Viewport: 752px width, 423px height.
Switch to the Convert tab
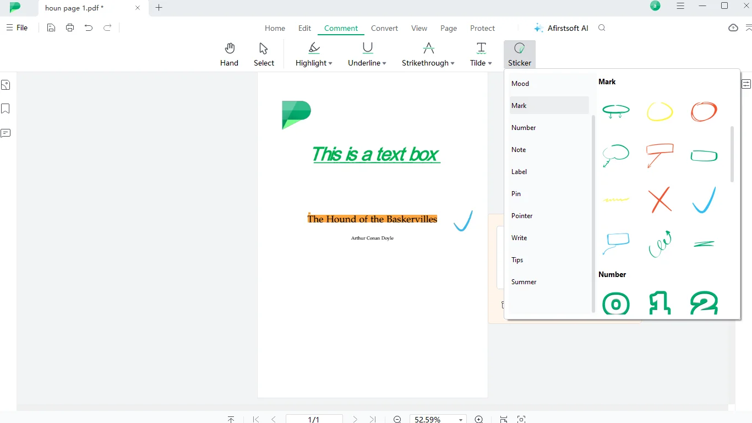(384, 28)
